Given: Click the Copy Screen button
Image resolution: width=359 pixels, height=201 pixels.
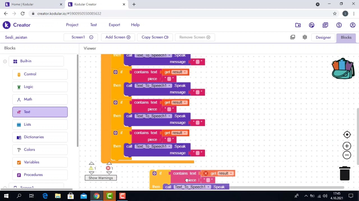Looking at the screenshot, I should [x=155, y=37].
